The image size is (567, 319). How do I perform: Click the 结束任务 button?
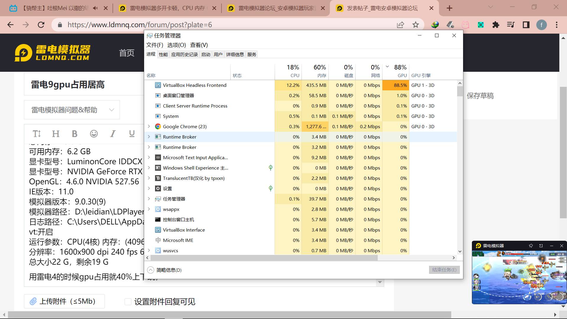pyautogui.click(x=444, y=270)
